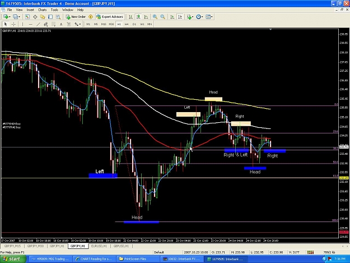Open the Tools menu
The image size is (350, 263).
pyautogui.click(x=54, y=10)
